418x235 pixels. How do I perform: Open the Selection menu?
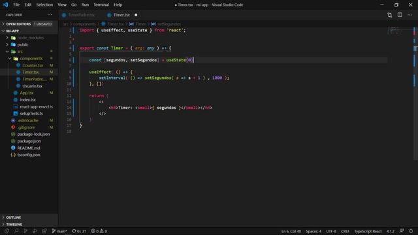(x=44, y=5)
